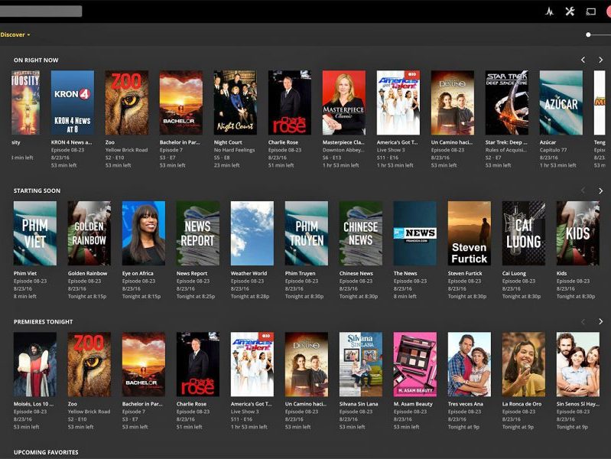Open KRON 4 News poster
The image size is (611, 459).
click(x=73, y=103)
